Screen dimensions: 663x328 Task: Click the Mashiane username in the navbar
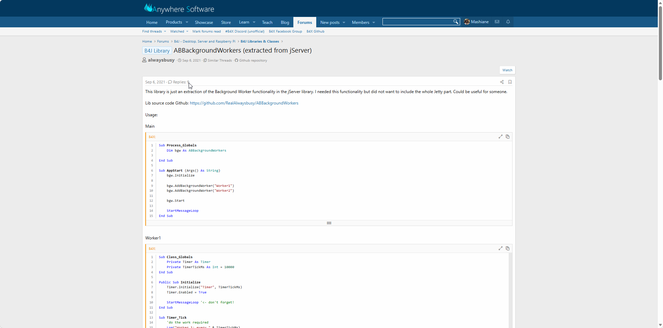[x=480, y=22]
